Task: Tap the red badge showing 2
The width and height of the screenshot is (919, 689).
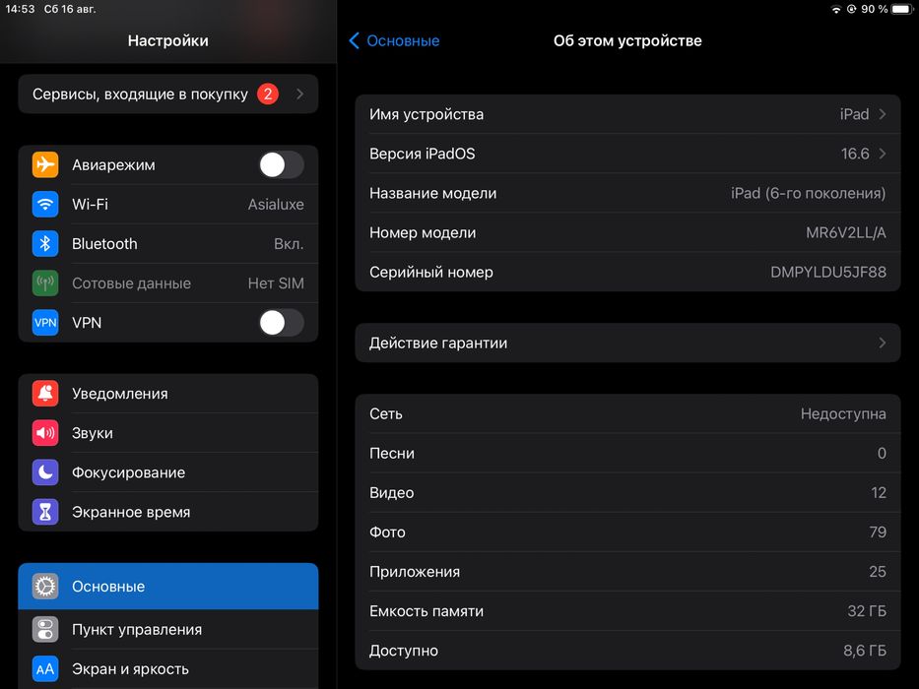Action: [x=268, y=94]
